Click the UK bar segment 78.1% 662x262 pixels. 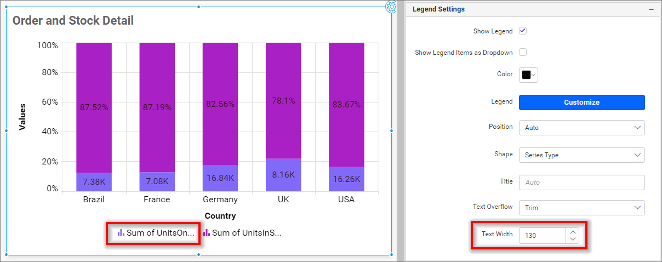coord(283,101)
